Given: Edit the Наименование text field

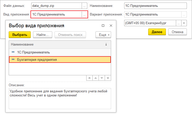Looking at the screenshot, I should (155, 6).
